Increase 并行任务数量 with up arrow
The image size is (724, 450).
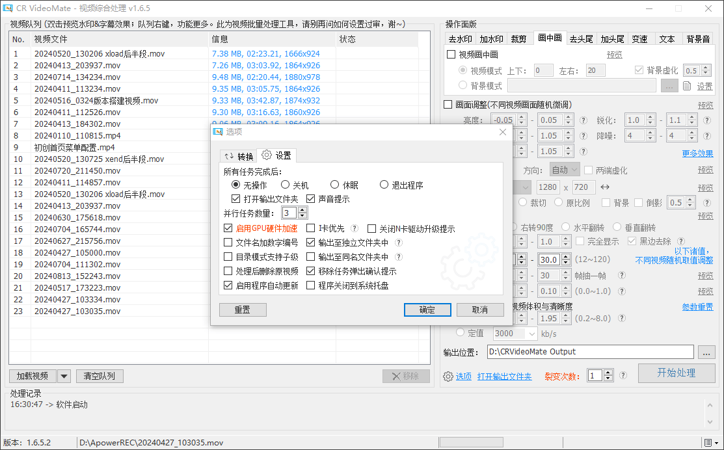point(302,210)
